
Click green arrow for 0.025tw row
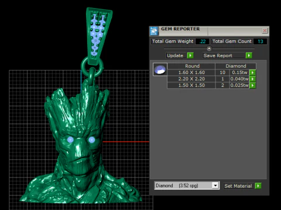tap(252, 85)
